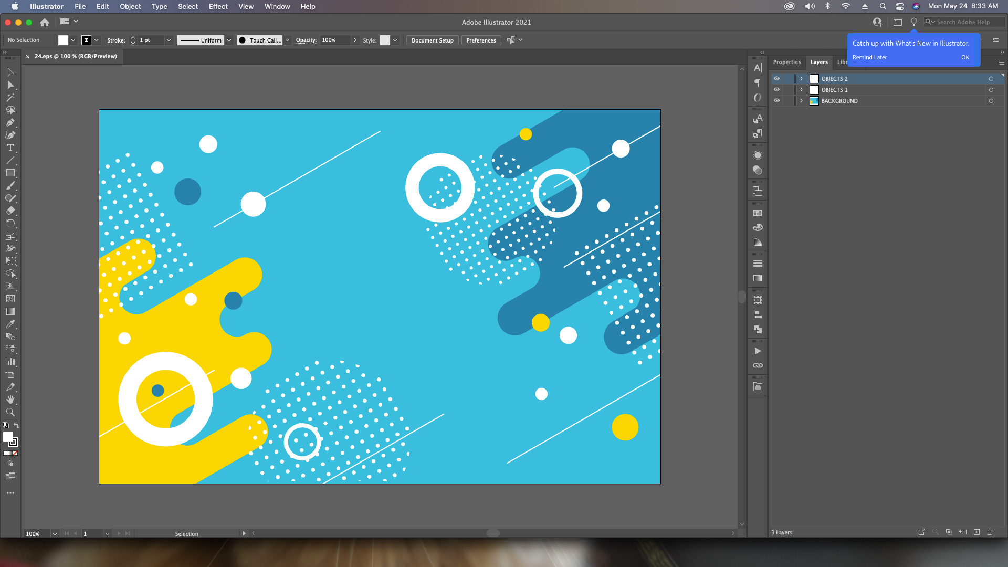Screen dimensions: 1008x567
Task: Switch to the Properties tab
Action: (786, 62)
